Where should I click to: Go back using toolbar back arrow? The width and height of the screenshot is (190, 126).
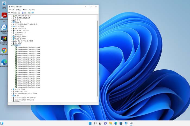(x=9, y=13)
